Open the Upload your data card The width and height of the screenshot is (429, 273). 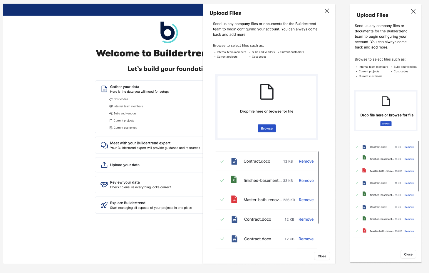click(x=149, y=165)
